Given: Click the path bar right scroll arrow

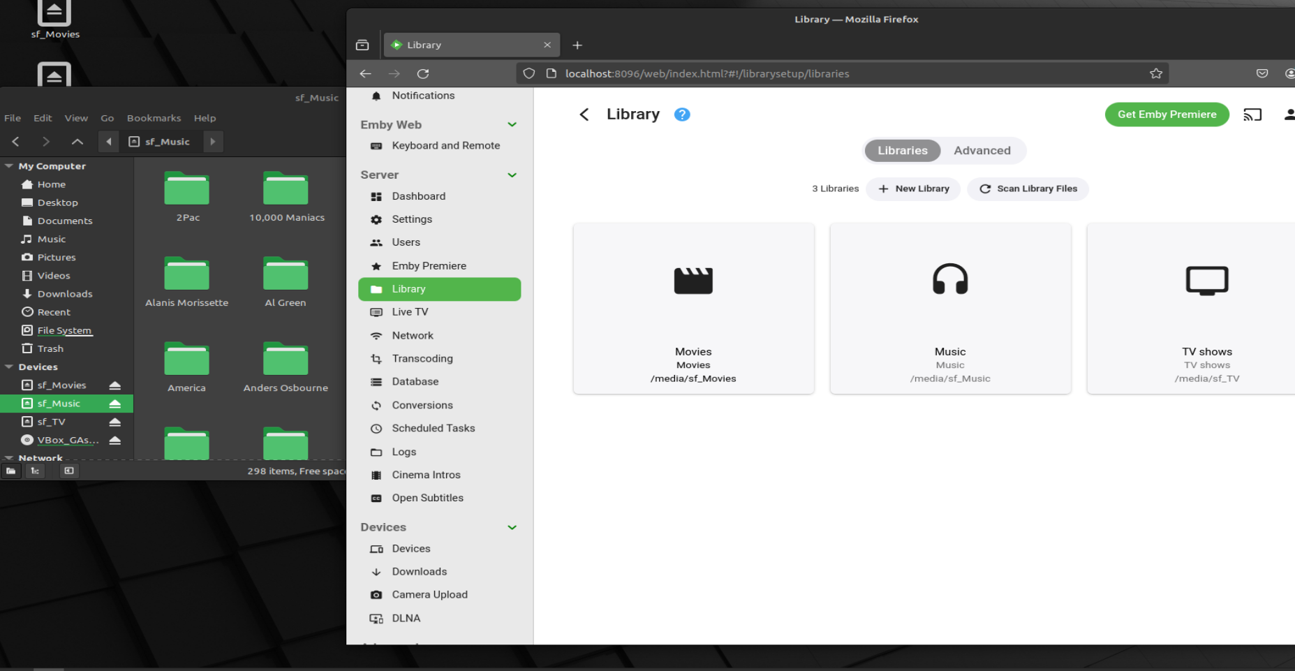Looking at the screenshot, I should coord(213,142).
